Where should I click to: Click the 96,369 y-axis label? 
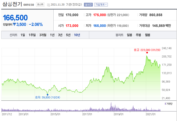(x=166, y=82)
